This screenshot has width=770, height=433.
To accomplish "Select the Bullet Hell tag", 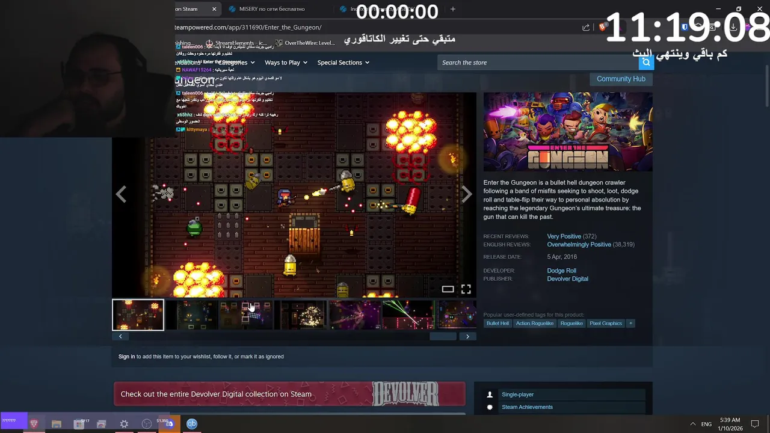I will pyautogui.click(x=497, y=324).
